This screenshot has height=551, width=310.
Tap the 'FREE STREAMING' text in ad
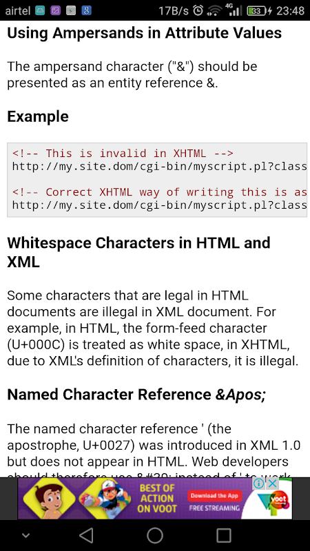click(214, 508)
